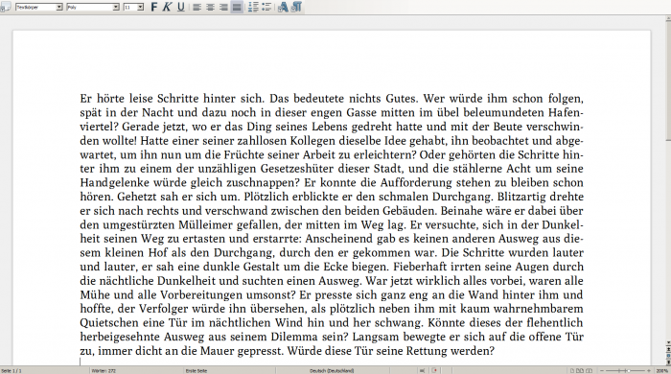Toggle numbered list

click(253, 7)
